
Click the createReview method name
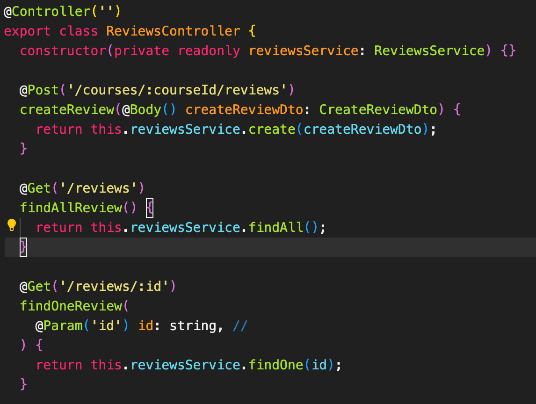(67, 110)
